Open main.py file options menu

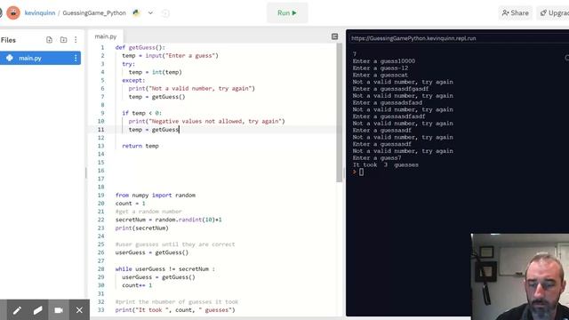pos(76,58)
